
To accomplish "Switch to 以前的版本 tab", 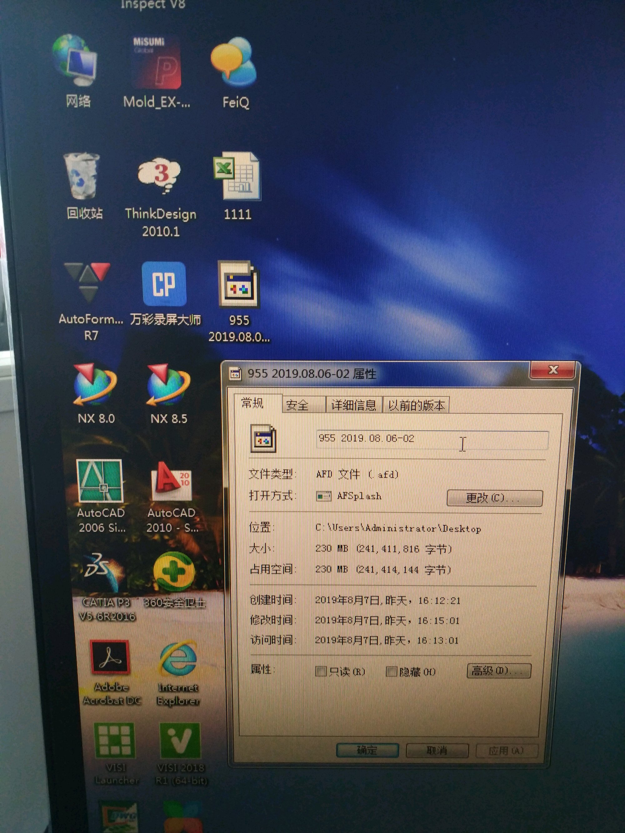I will 416,406.
